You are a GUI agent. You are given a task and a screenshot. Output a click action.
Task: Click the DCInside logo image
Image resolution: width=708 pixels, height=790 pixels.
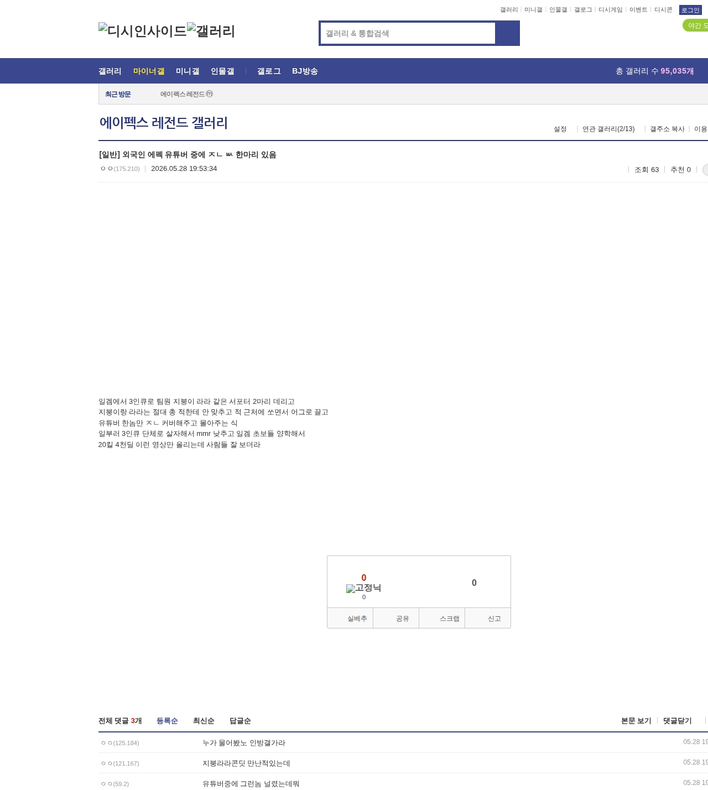click(x=143, y=31)
